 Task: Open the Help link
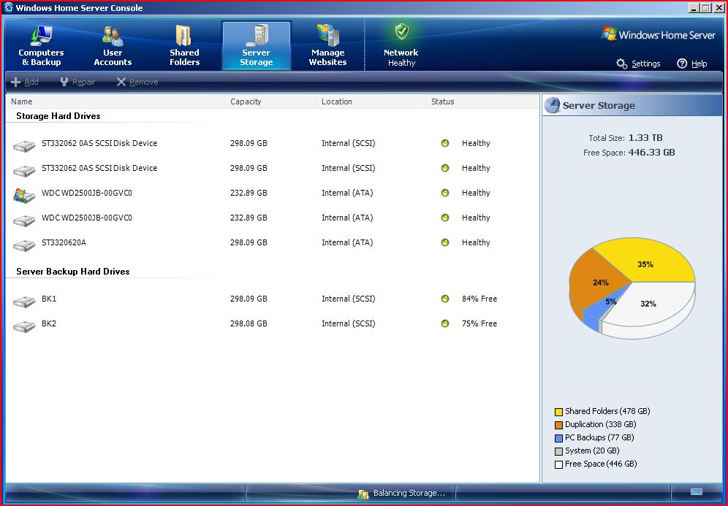(x=691, y=64)
